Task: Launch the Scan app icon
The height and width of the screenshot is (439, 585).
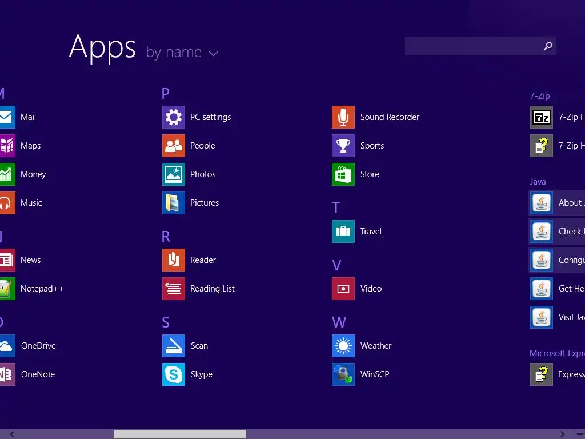Action: pyautogui.click(x=174, y=346)
